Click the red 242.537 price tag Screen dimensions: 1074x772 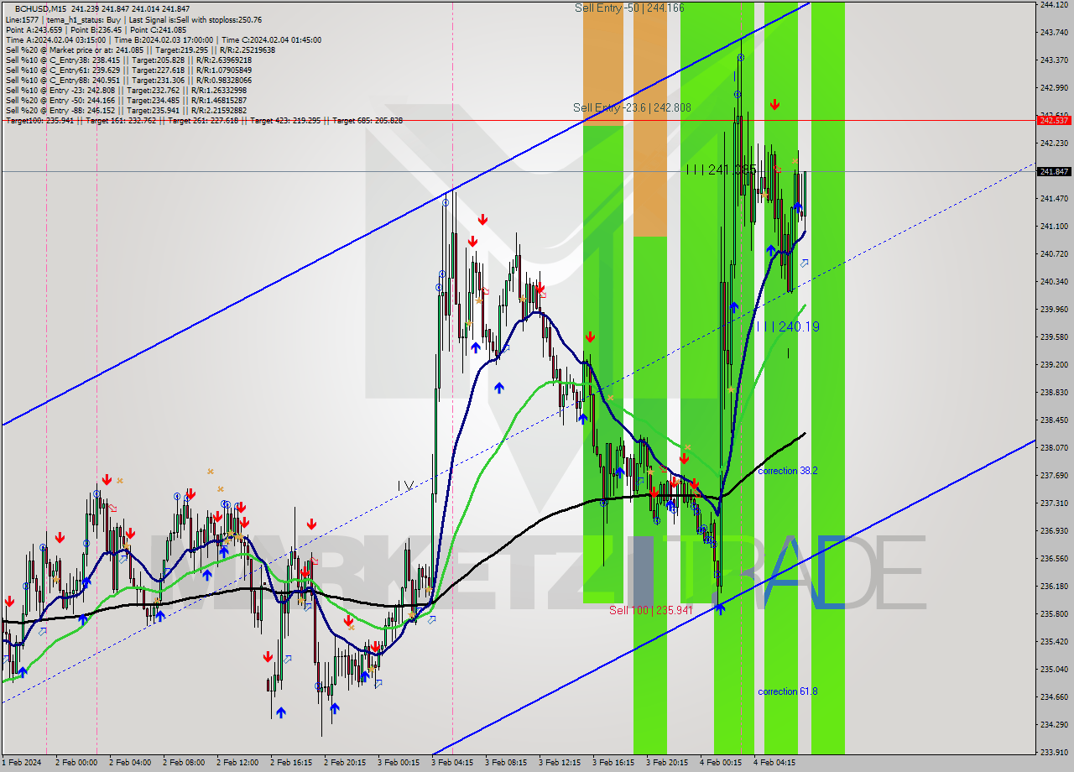(x=1054, y=120)
